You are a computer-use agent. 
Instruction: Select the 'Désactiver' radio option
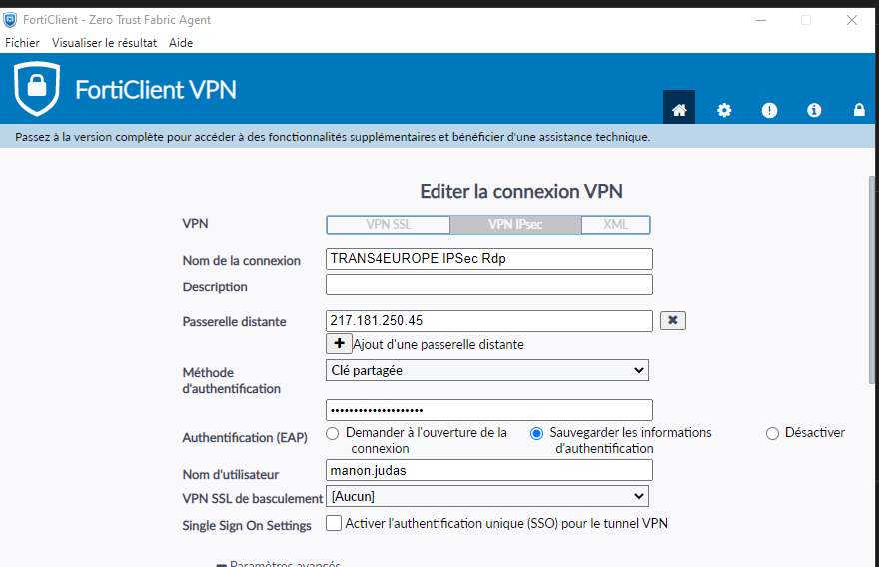click(x=772, y=433)
